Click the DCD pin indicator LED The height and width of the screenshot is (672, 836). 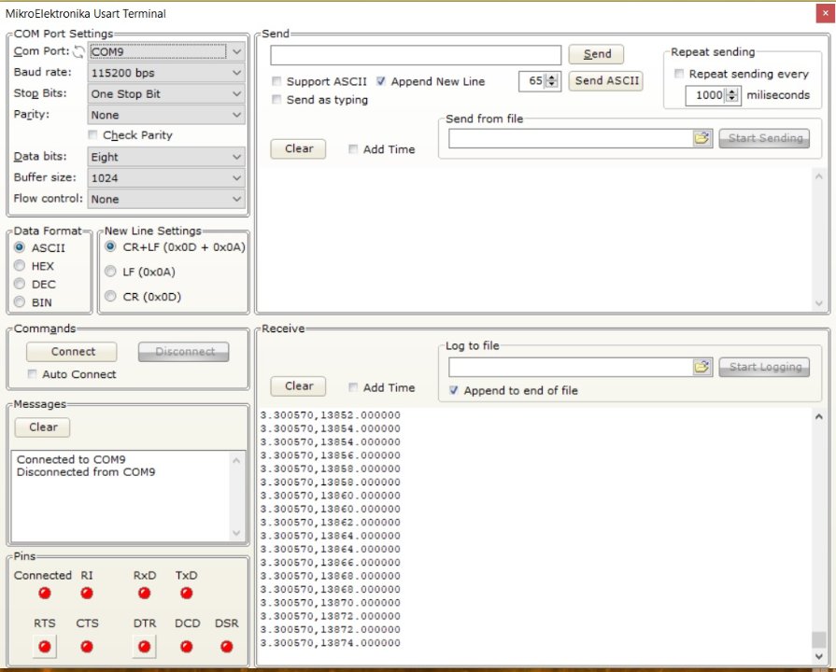click(x=186, y=647)
